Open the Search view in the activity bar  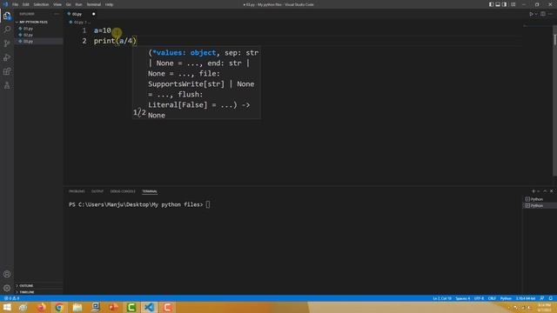point(7,30)
